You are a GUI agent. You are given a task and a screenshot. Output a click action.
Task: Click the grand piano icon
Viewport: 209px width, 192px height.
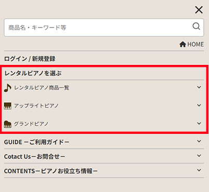click(8, 124)
